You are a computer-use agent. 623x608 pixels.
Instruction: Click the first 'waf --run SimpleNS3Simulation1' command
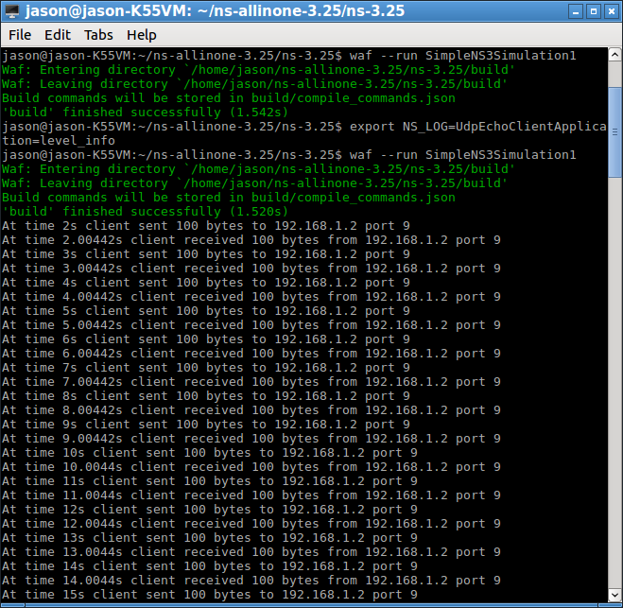pyautogui.click(x=463, y=55)
